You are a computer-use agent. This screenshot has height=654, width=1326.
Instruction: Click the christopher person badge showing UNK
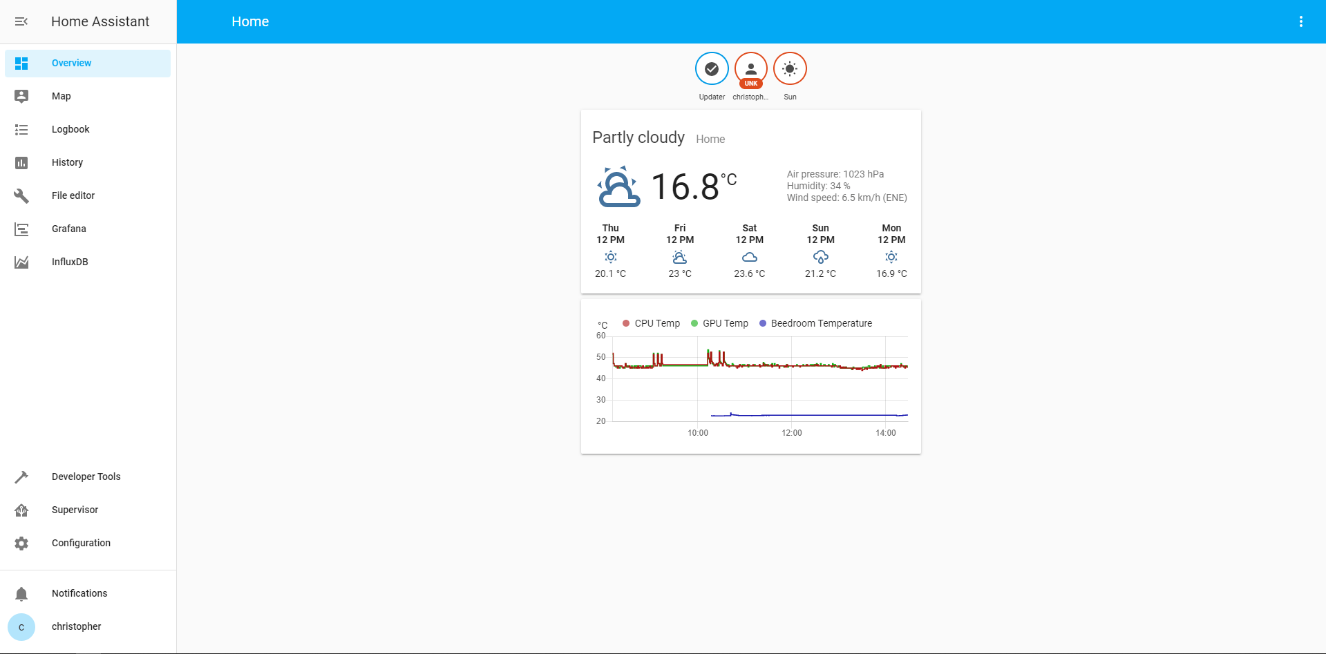click(x=750, y=68)
